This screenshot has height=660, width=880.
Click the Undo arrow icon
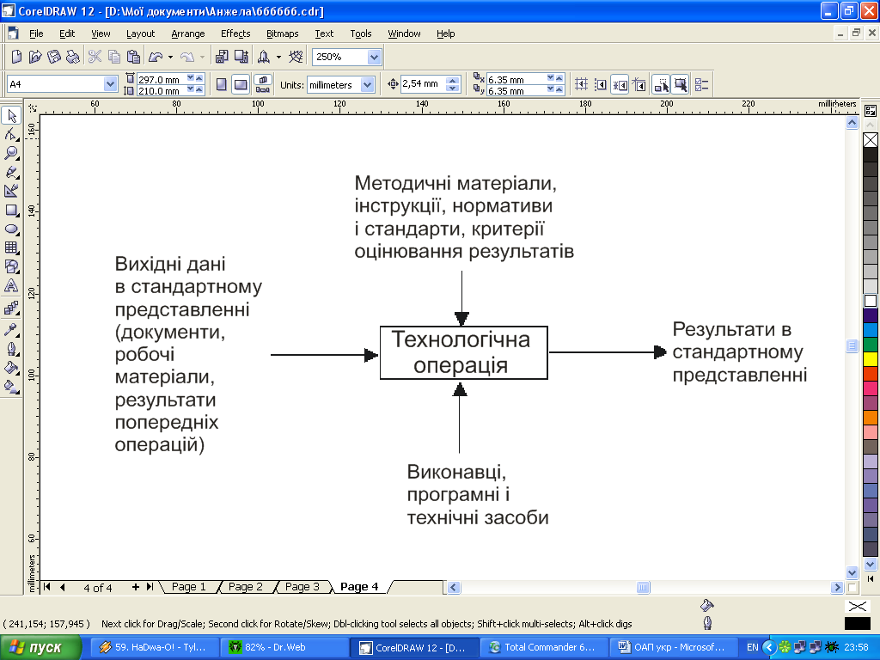coord(156,57)
